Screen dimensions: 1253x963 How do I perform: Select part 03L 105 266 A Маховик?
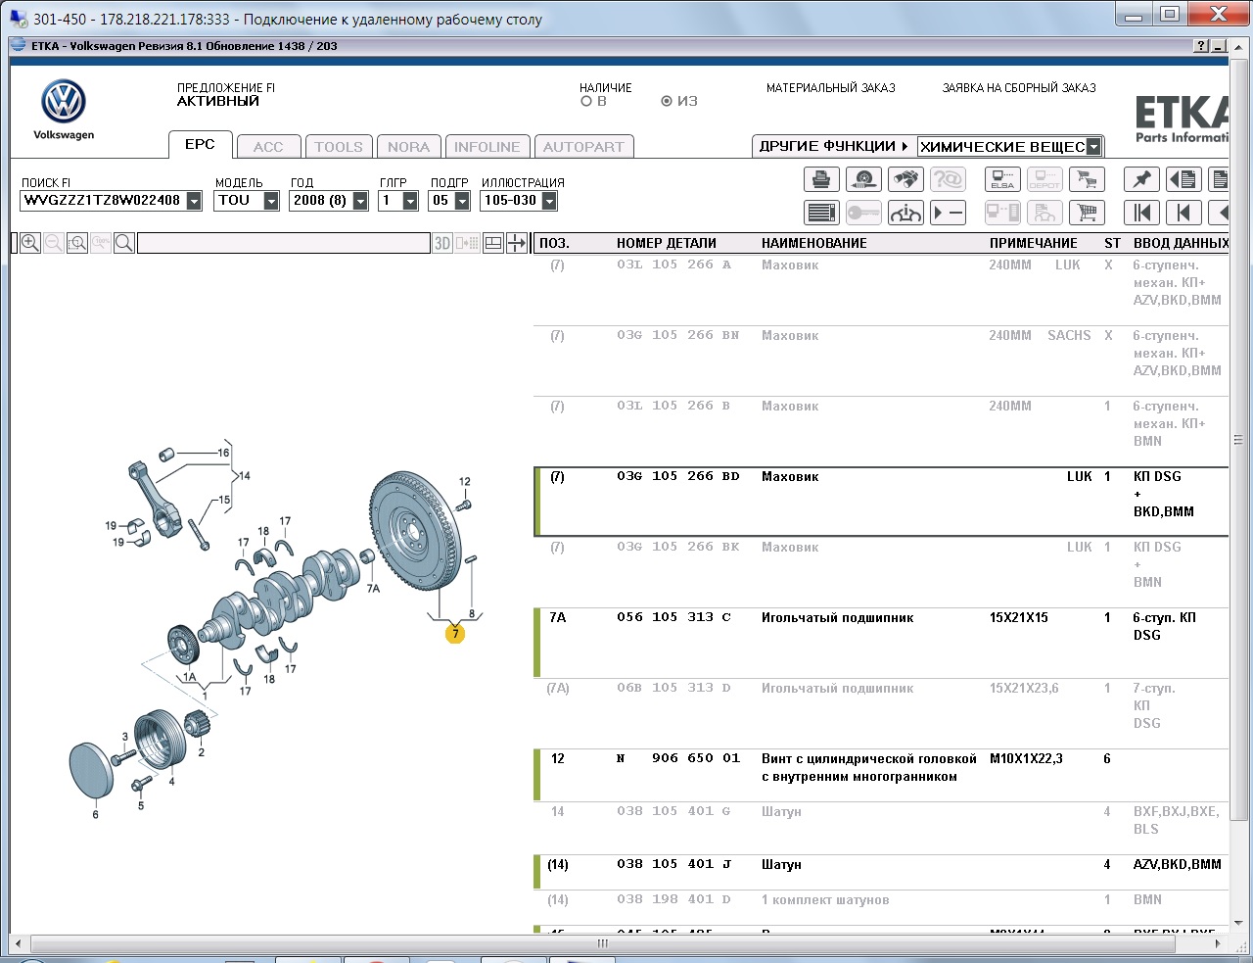(x=881, y=290)
